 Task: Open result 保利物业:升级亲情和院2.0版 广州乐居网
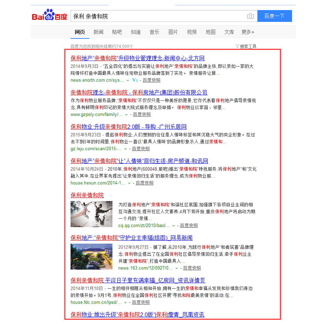pyautogui.click(x=129, y=127)
